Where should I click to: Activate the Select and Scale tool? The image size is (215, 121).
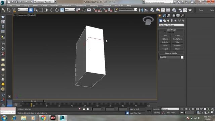pyautogui.click(x=62, y=10)
